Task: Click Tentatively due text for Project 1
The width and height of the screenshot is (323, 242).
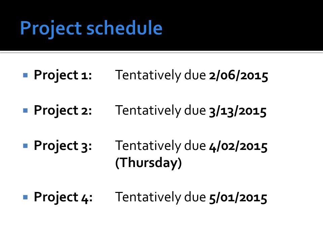Action: (x=160, y=76)
